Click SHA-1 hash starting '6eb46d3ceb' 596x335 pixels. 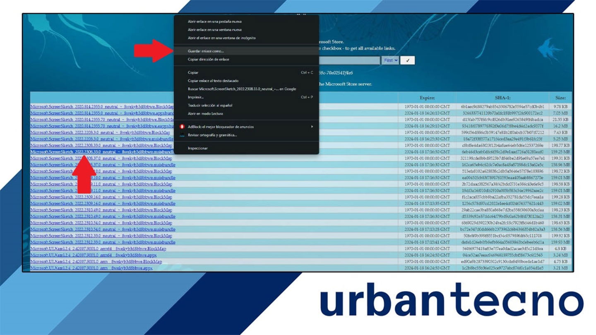pyautogui.click(x=502, y=152)
